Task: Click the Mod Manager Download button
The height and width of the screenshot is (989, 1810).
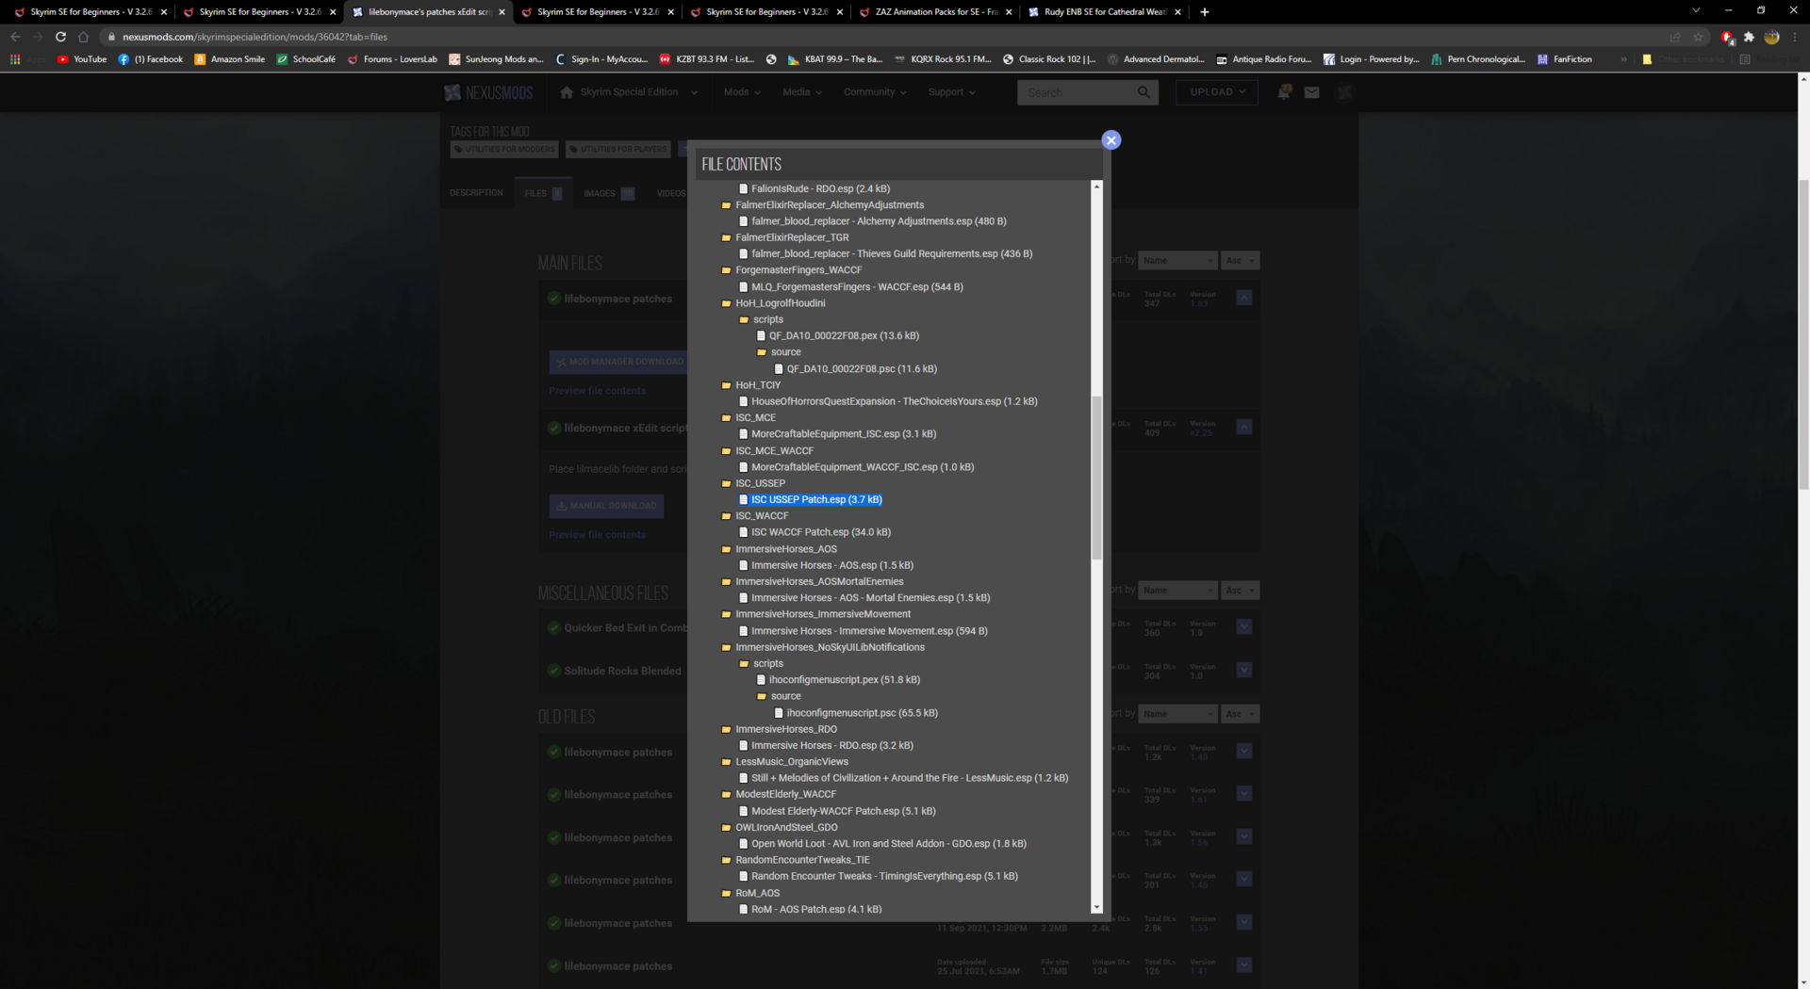Action: point(619,362)
